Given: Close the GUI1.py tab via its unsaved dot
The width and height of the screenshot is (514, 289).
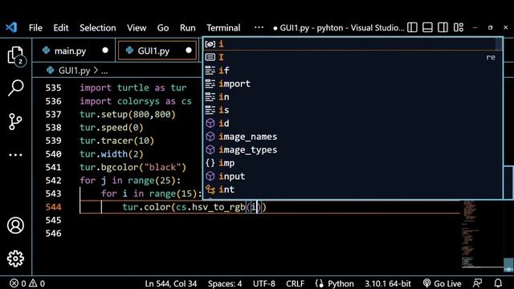Looking at the screenshot, I should (x=189, y=51).
